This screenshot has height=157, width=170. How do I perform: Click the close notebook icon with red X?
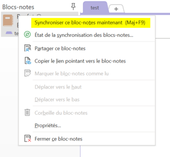pos(28,139)
